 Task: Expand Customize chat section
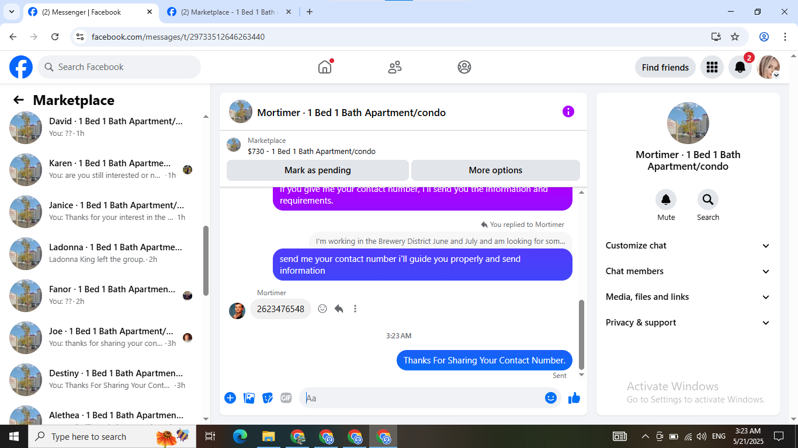pyautogui.click(x=688, y=246)
